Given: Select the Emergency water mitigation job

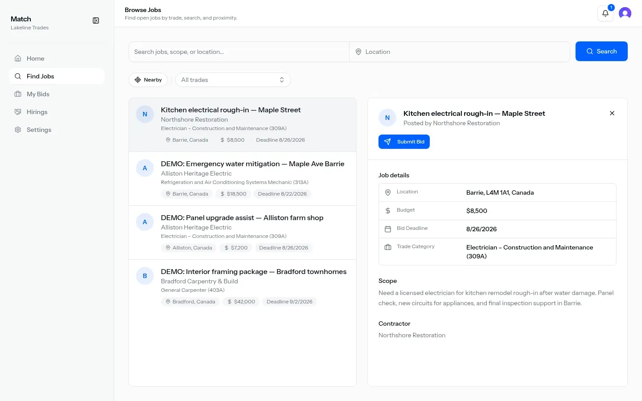Looking at the screenshot, I should [243, 179].
